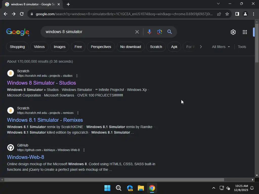
Task: Click the horizontal scrollbar thumb
Action: [x=114, y=180]
